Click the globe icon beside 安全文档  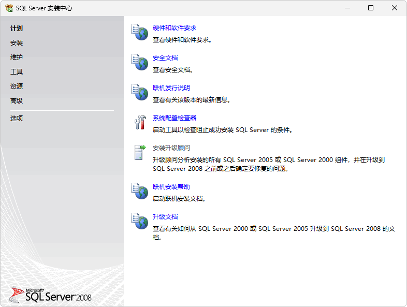(x=140, y=62)
